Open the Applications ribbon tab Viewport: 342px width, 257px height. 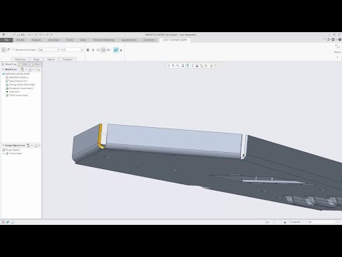coord(129,40)
